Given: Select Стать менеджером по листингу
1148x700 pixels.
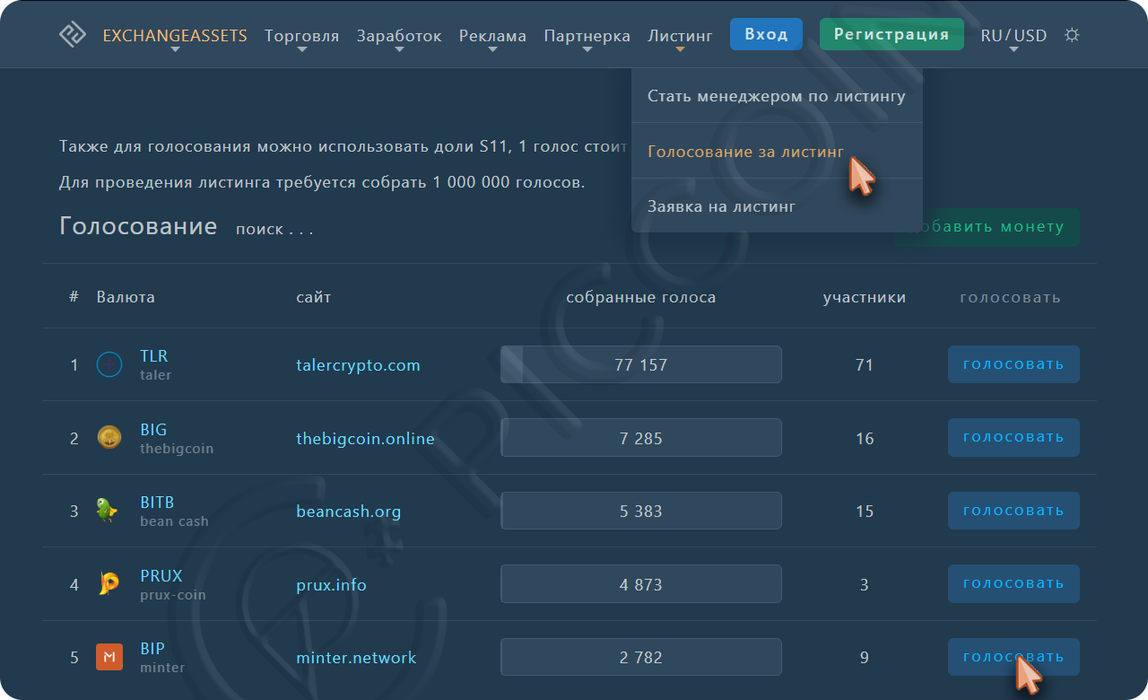Looking at the screenshot, I should [x=777, y=96].
